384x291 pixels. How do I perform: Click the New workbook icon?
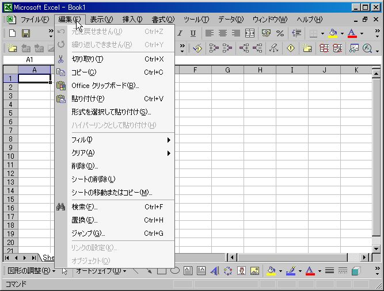[12, 33]
